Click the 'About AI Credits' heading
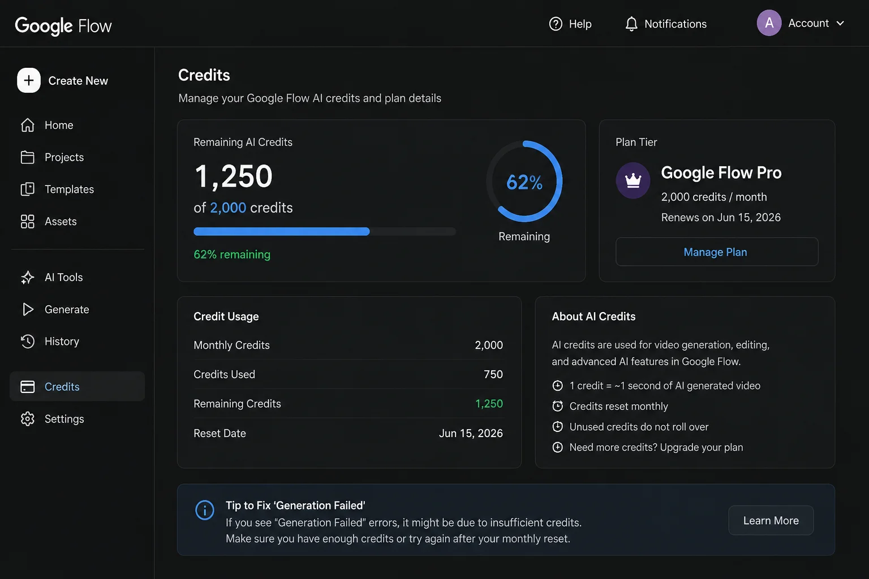869x579 pixels. [x=593, y=317]
